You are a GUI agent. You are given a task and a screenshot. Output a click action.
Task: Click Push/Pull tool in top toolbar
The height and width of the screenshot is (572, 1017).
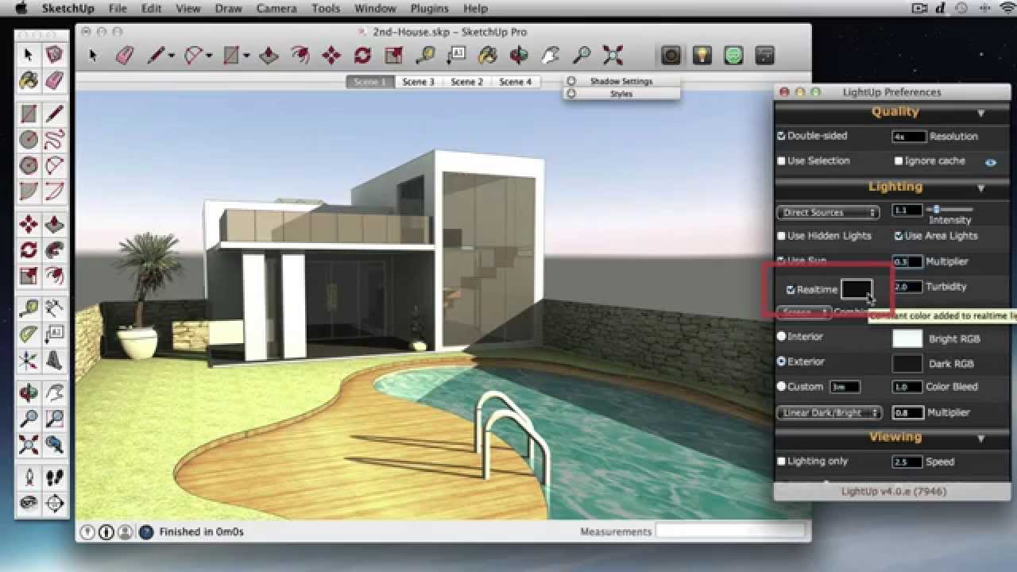[x=269, y=55]
